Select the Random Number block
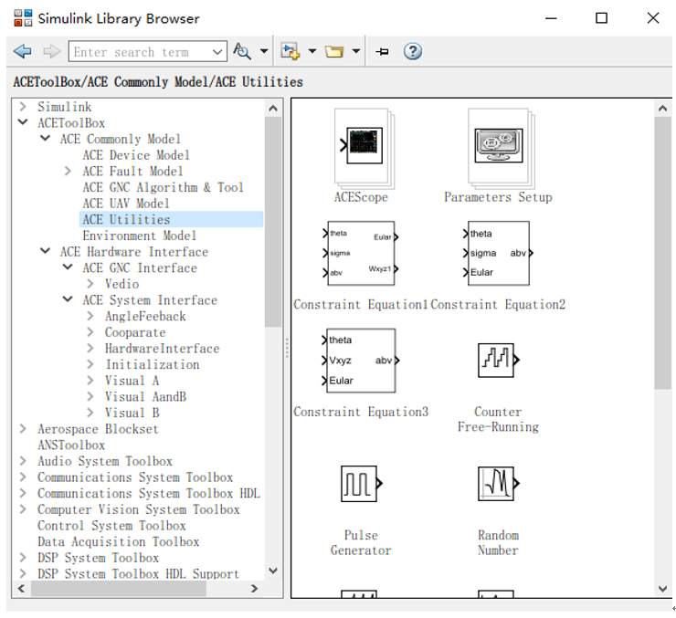The height and width of the screenshot is (618, 676). [498, 485]
